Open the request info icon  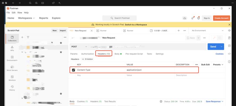(229, 61)
